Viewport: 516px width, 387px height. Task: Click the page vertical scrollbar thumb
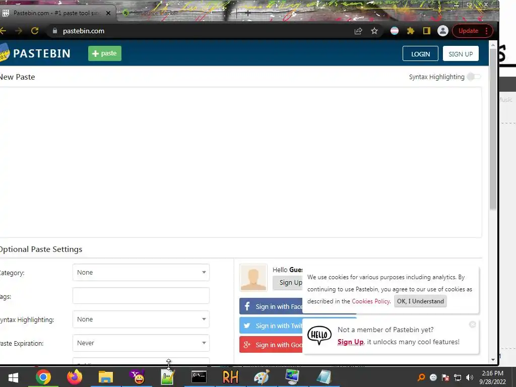click(493, 130)
